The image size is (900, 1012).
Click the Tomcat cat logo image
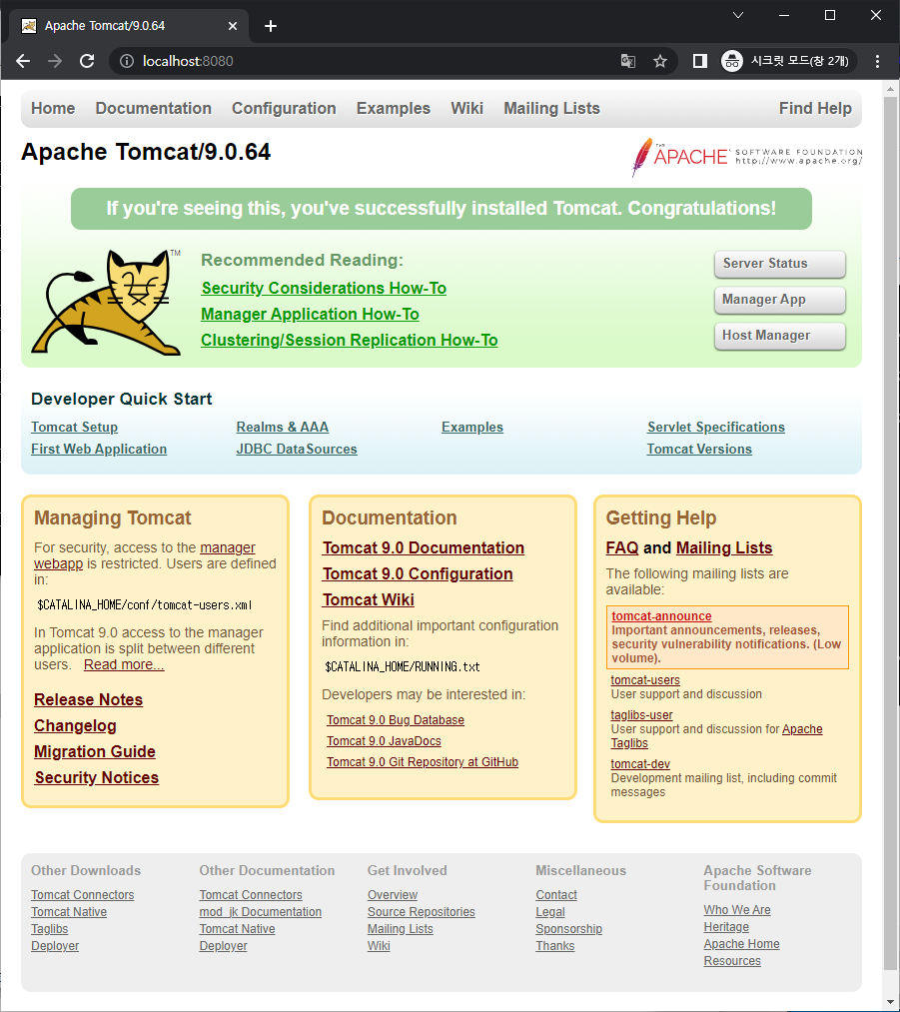pos(107,302)
